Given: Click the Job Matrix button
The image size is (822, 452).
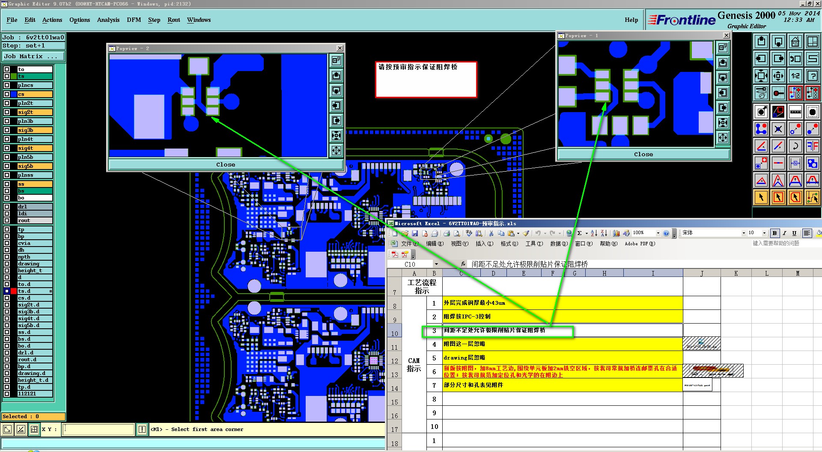Looking at the screenshot, I should pos(33,56).
